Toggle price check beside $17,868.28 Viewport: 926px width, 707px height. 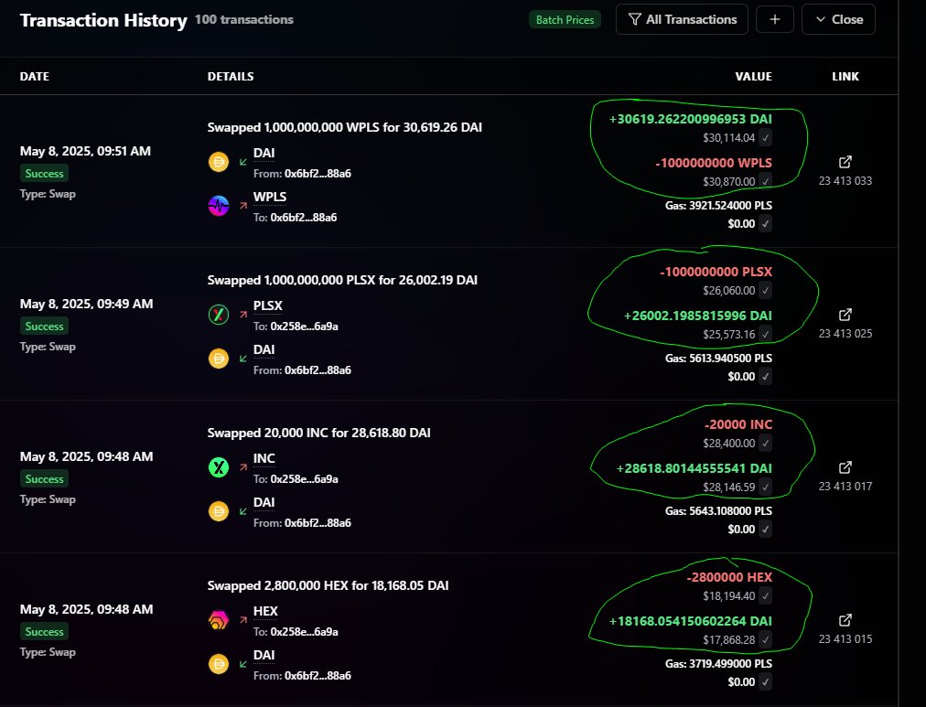pyautogui.click(x=765, y=639)
